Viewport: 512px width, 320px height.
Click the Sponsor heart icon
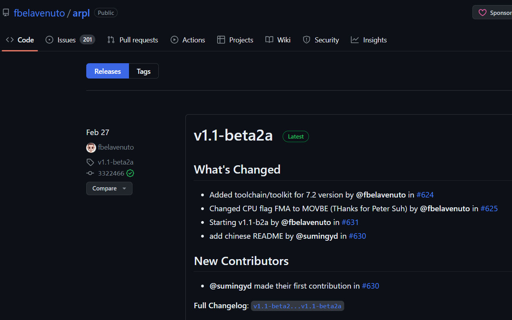click(483, 13)
